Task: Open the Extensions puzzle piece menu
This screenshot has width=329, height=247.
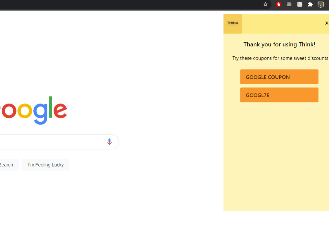Action: (310, 4)
